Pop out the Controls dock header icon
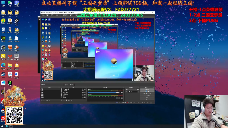228x128 pixels. pyautogui.click(x=154, y=87)
